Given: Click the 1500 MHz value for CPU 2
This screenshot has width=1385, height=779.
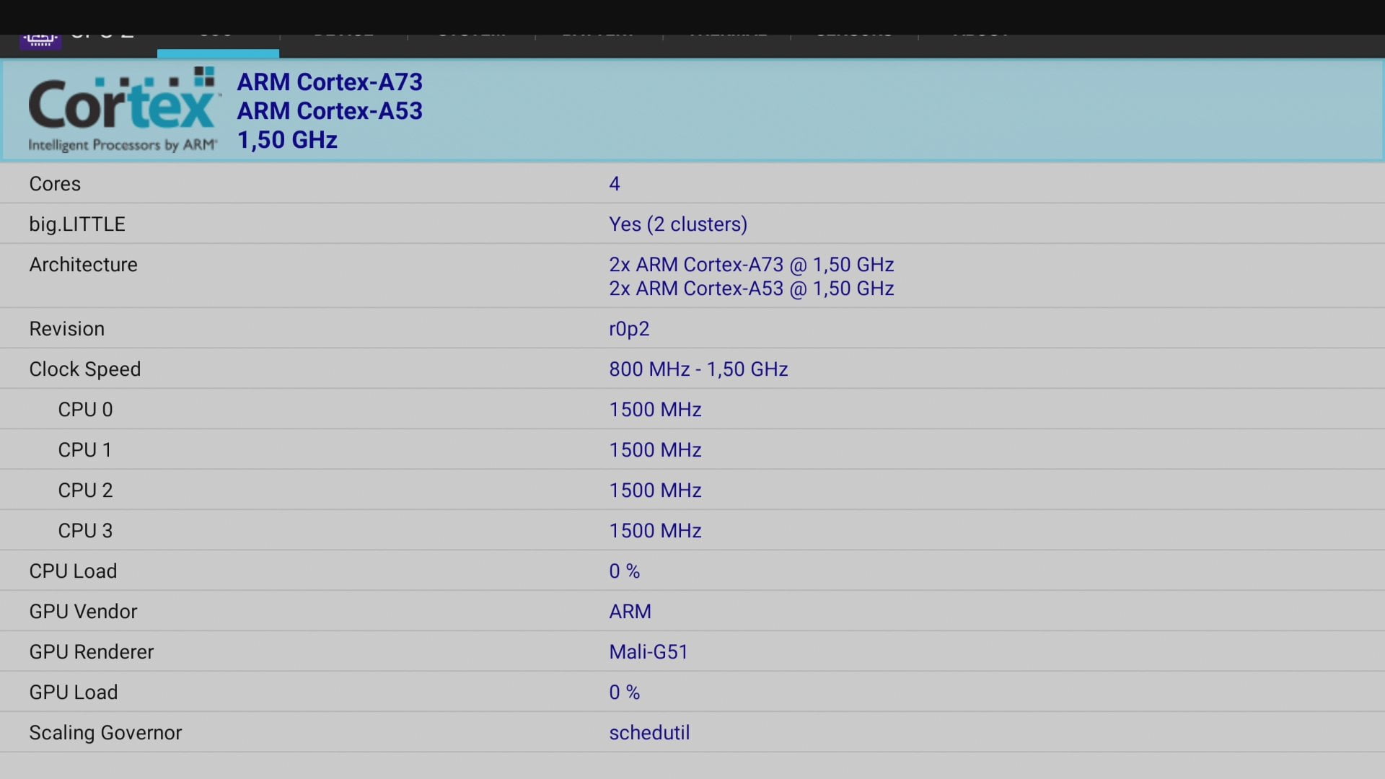Looking at the screenshot, I should point(655,490).
